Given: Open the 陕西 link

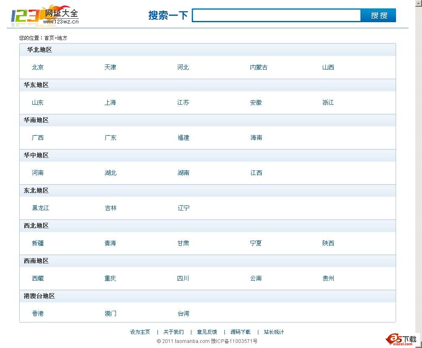Looking at the screenshot, I should 328,243.
